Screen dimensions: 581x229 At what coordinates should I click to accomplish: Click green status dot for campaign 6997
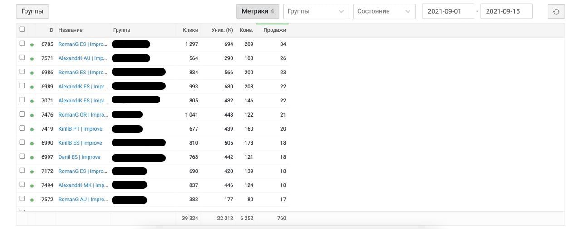32,157
